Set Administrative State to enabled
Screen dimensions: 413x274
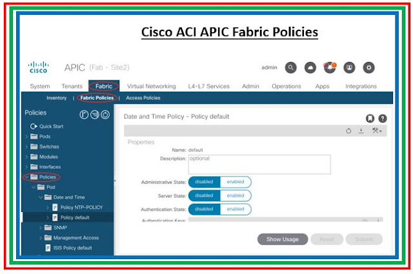[236, 182]
